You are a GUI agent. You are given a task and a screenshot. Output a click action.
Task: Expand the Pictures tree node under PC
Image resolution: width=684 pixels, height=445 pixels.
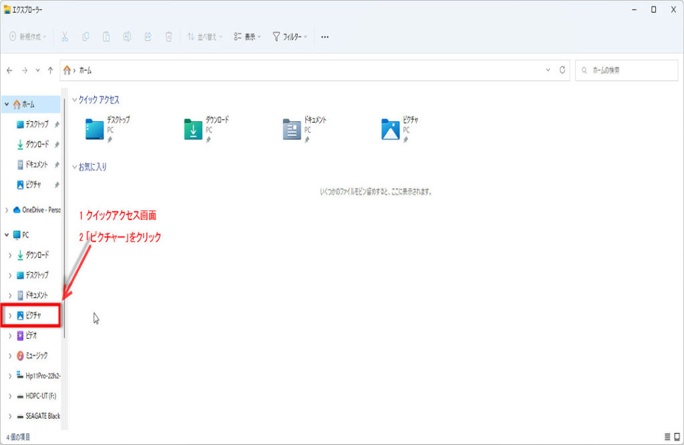9,315
